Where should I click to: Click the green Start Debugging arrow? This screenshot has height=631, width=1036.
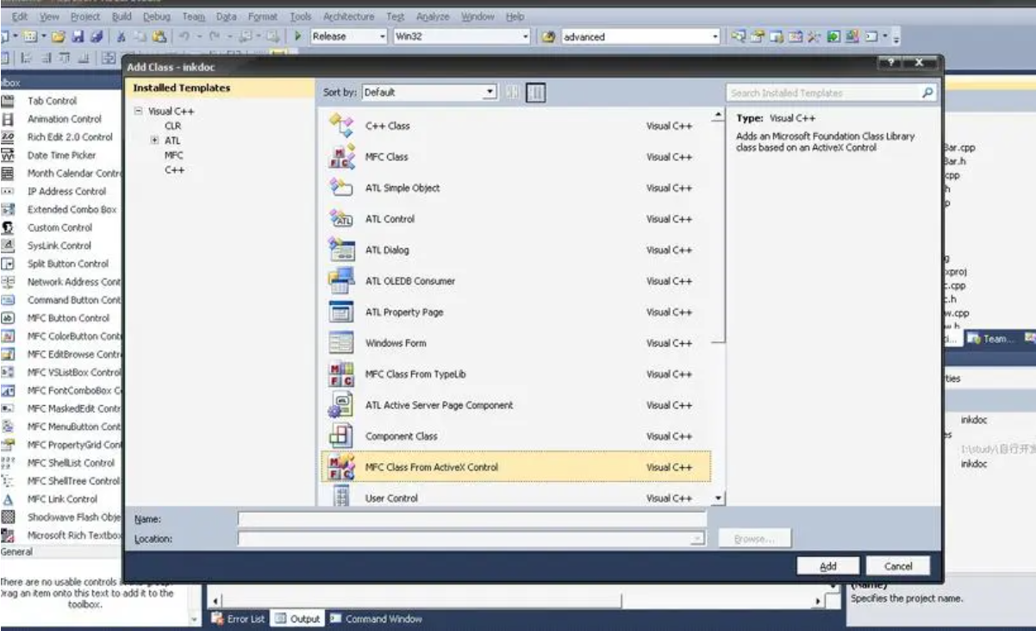(297, 36)
